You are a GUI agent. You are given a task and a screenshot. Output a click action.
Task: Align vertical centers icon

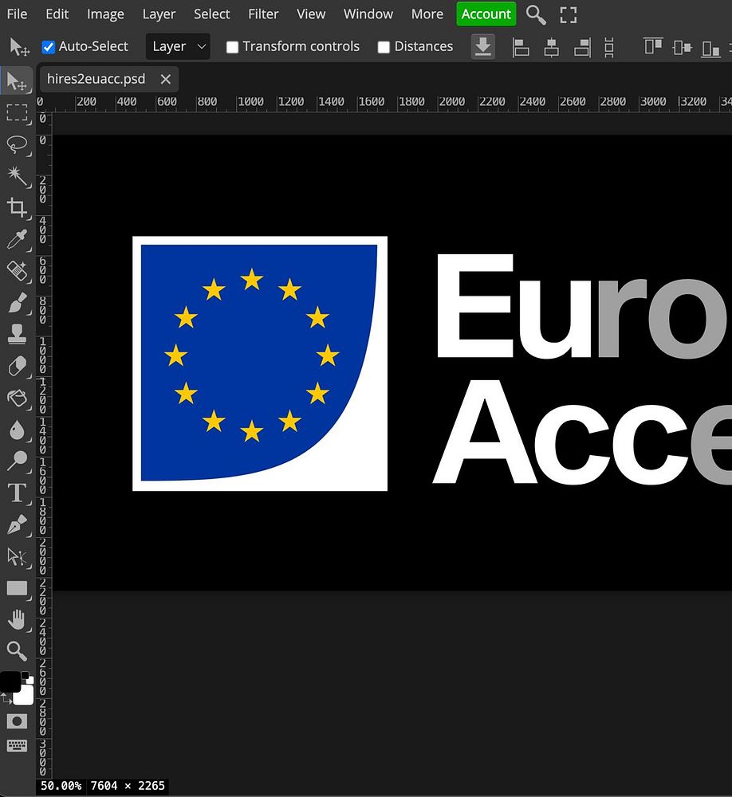(x=682, y=47)
